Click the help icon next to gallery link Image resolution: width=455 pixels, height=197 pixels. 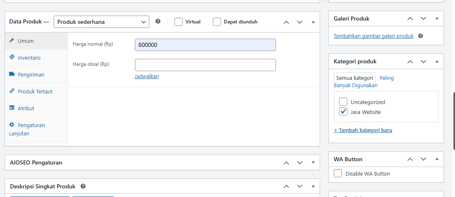(420, 36)
